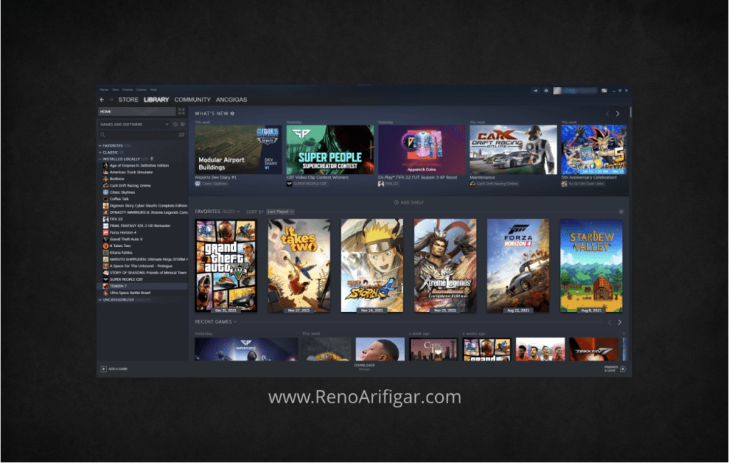The image size is (729, 463).
Task: Click the Downloads icon at the bottom center
Action: point(363,366)
